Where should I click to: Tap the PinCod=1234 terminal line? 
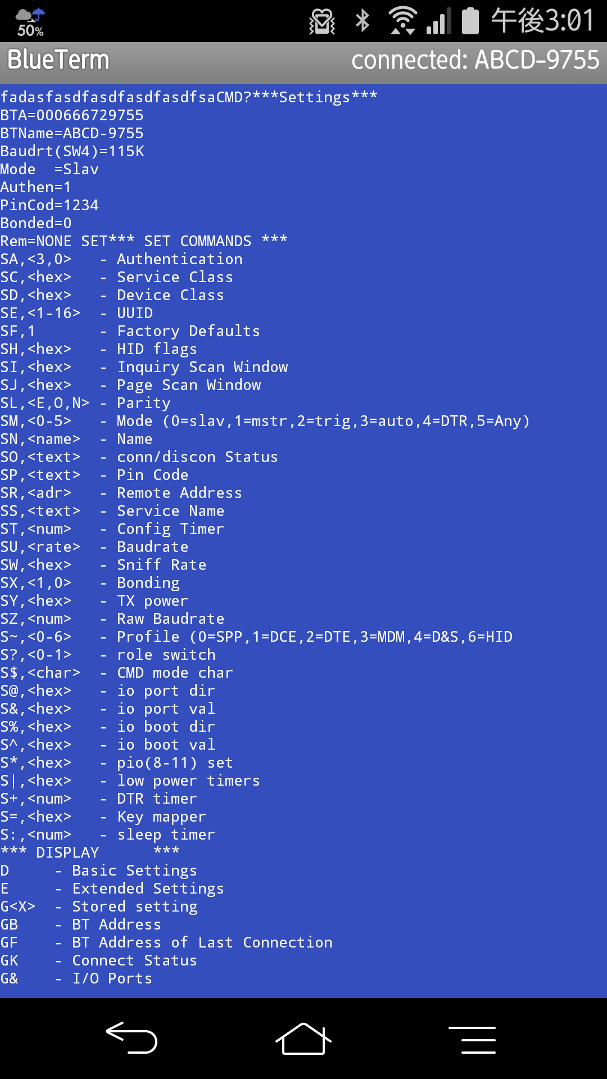pos(49,205)
